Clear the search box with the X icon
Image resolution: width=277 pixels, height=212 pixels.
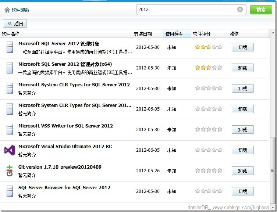[240, 9]
